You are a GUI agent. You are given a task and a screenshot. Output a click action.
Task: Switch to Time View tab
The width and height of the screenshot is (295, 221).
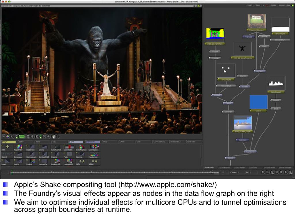193,142
